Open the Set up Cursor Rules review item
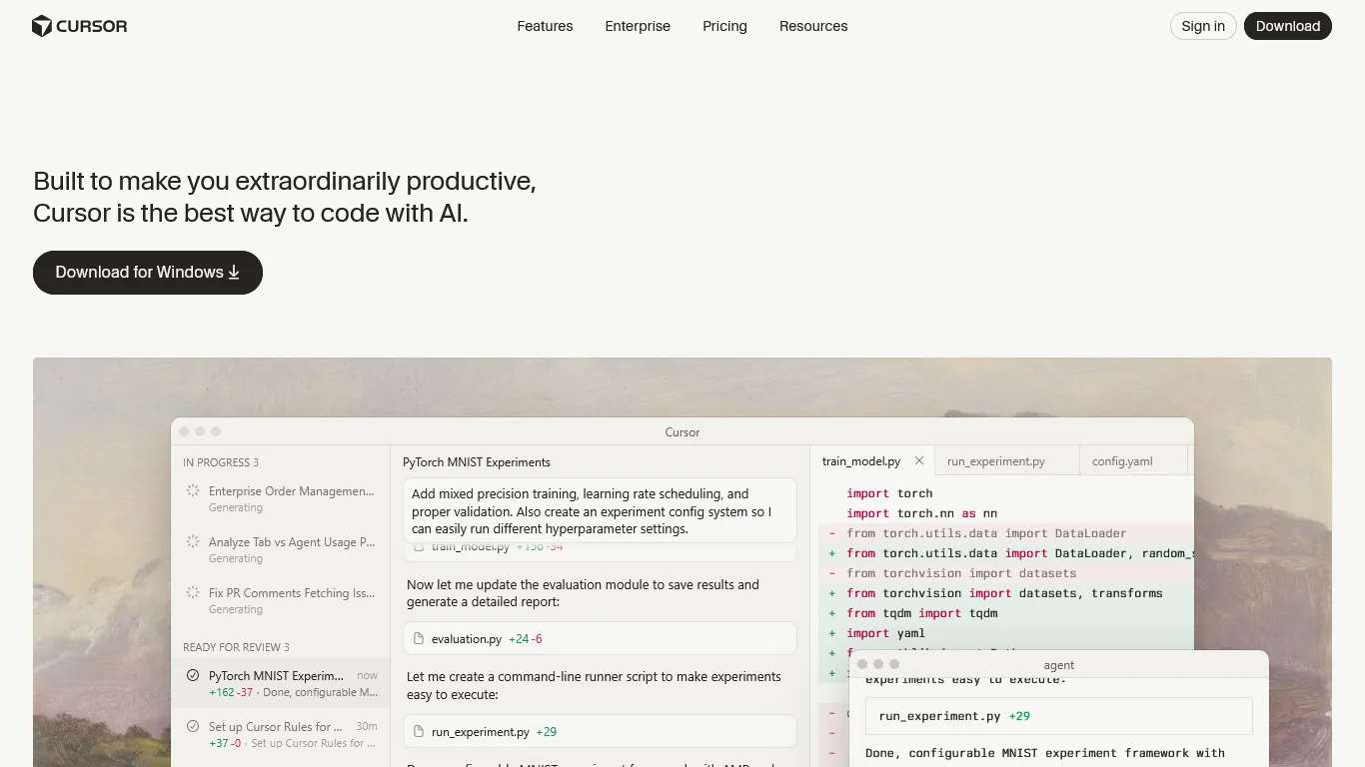The height and width of the screenshot is (767, 1365). click(x=281, y=734)
